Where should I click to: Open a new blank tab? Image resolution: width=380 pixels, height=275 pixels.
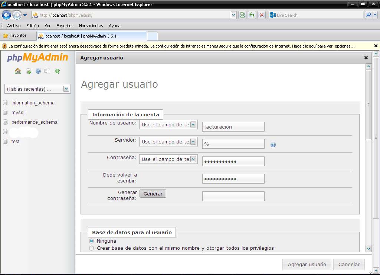153,36
